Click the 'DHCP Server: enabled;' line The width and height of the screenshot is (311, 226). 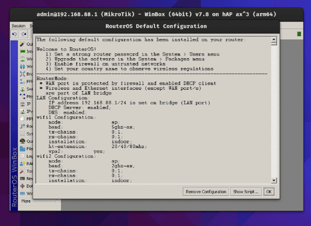coord(80,108)
